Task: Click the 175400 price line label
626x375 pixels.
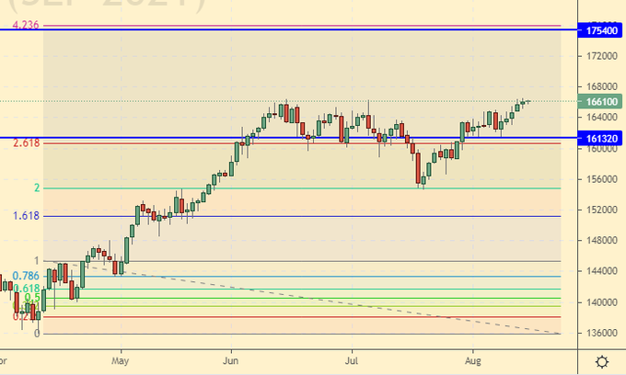Action: coord(600,30)
